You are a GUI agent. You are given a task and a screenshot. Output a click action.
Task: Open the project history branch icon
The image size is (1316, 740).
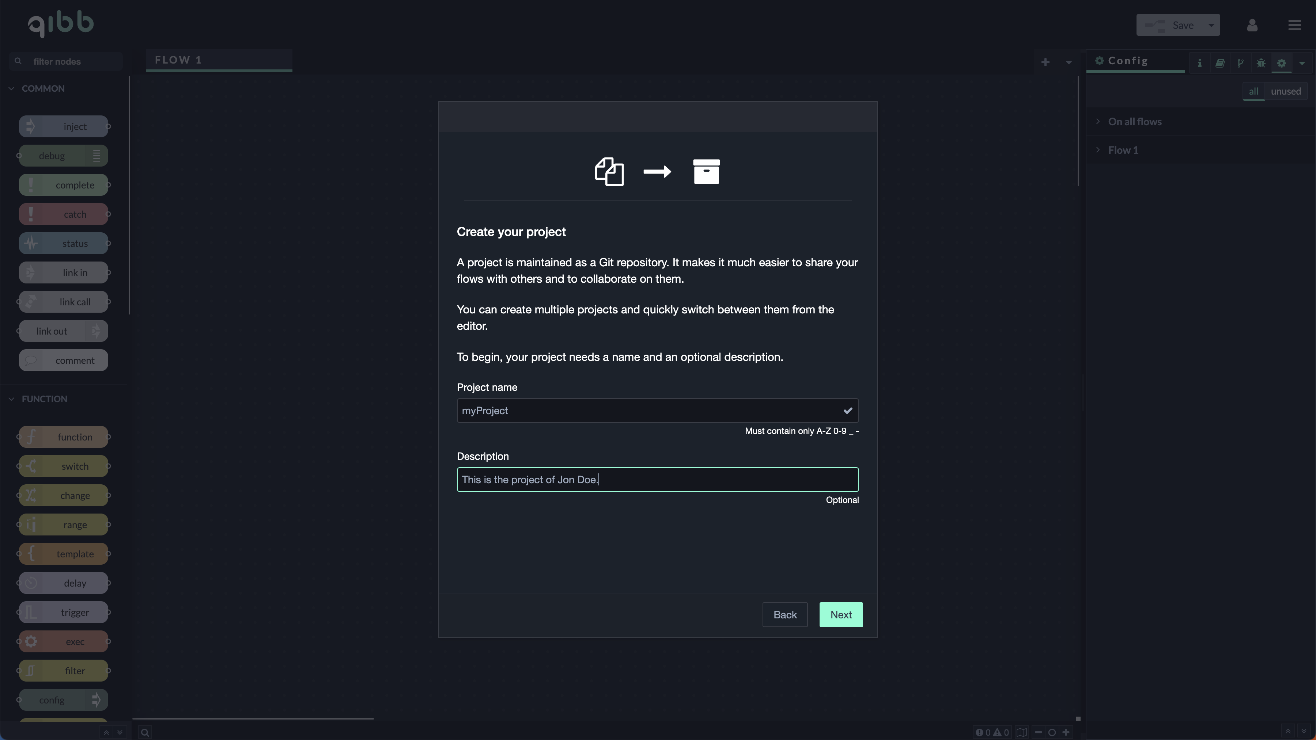[1240, 63]
